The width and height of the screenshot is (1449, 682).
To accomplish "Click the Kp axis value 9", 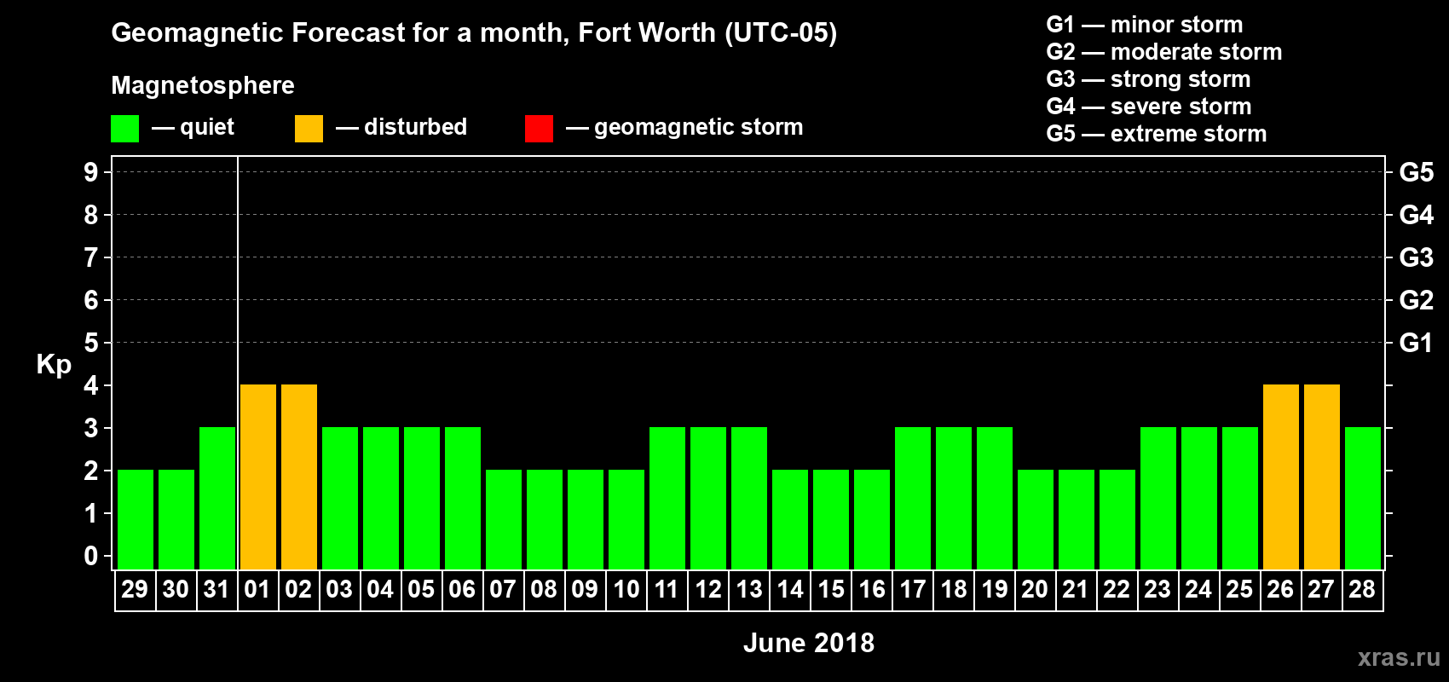I will (91, 172).
